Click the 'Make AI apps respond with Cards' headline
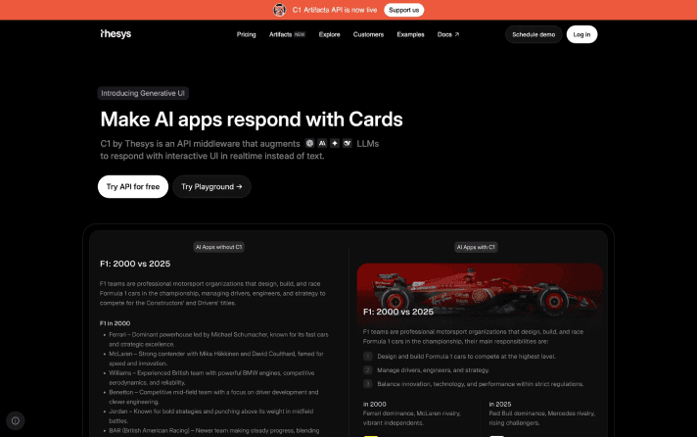This screenshot has width=697, height=437. 252,120
